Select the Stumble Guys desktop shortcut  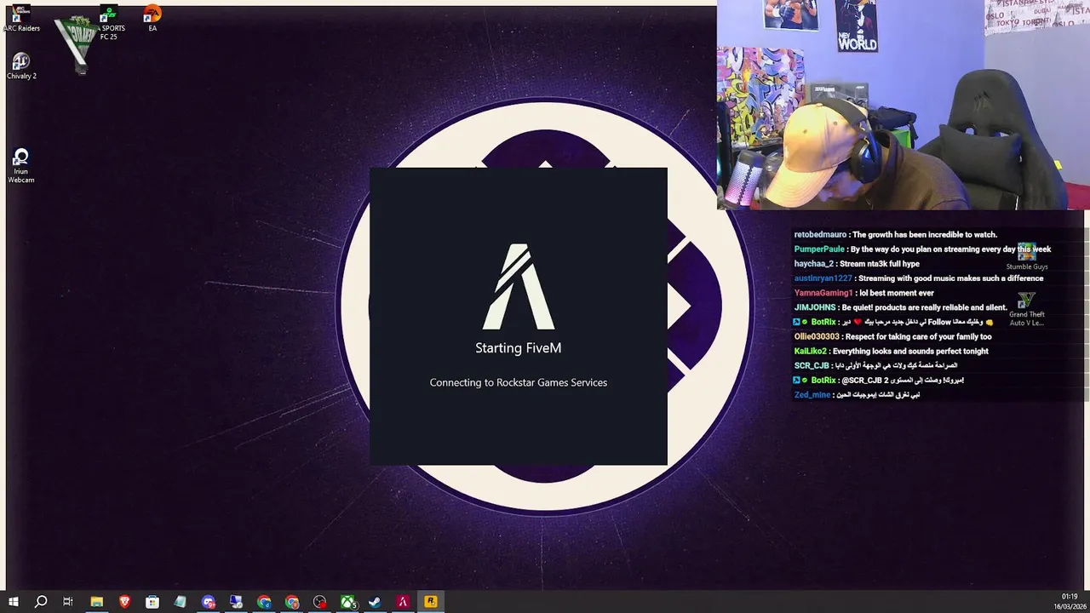[1027, 256]
